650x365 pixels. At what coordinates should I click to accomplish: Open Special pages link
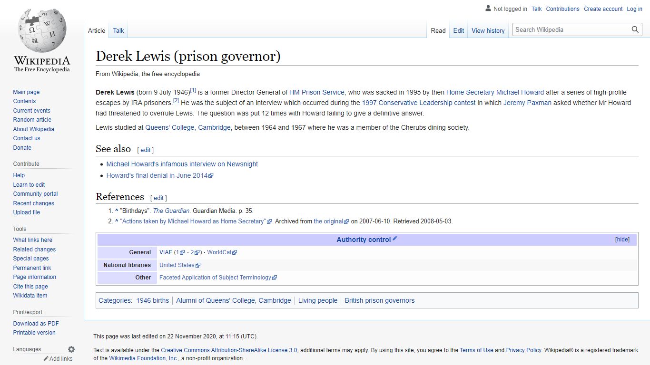coord(31,259)
